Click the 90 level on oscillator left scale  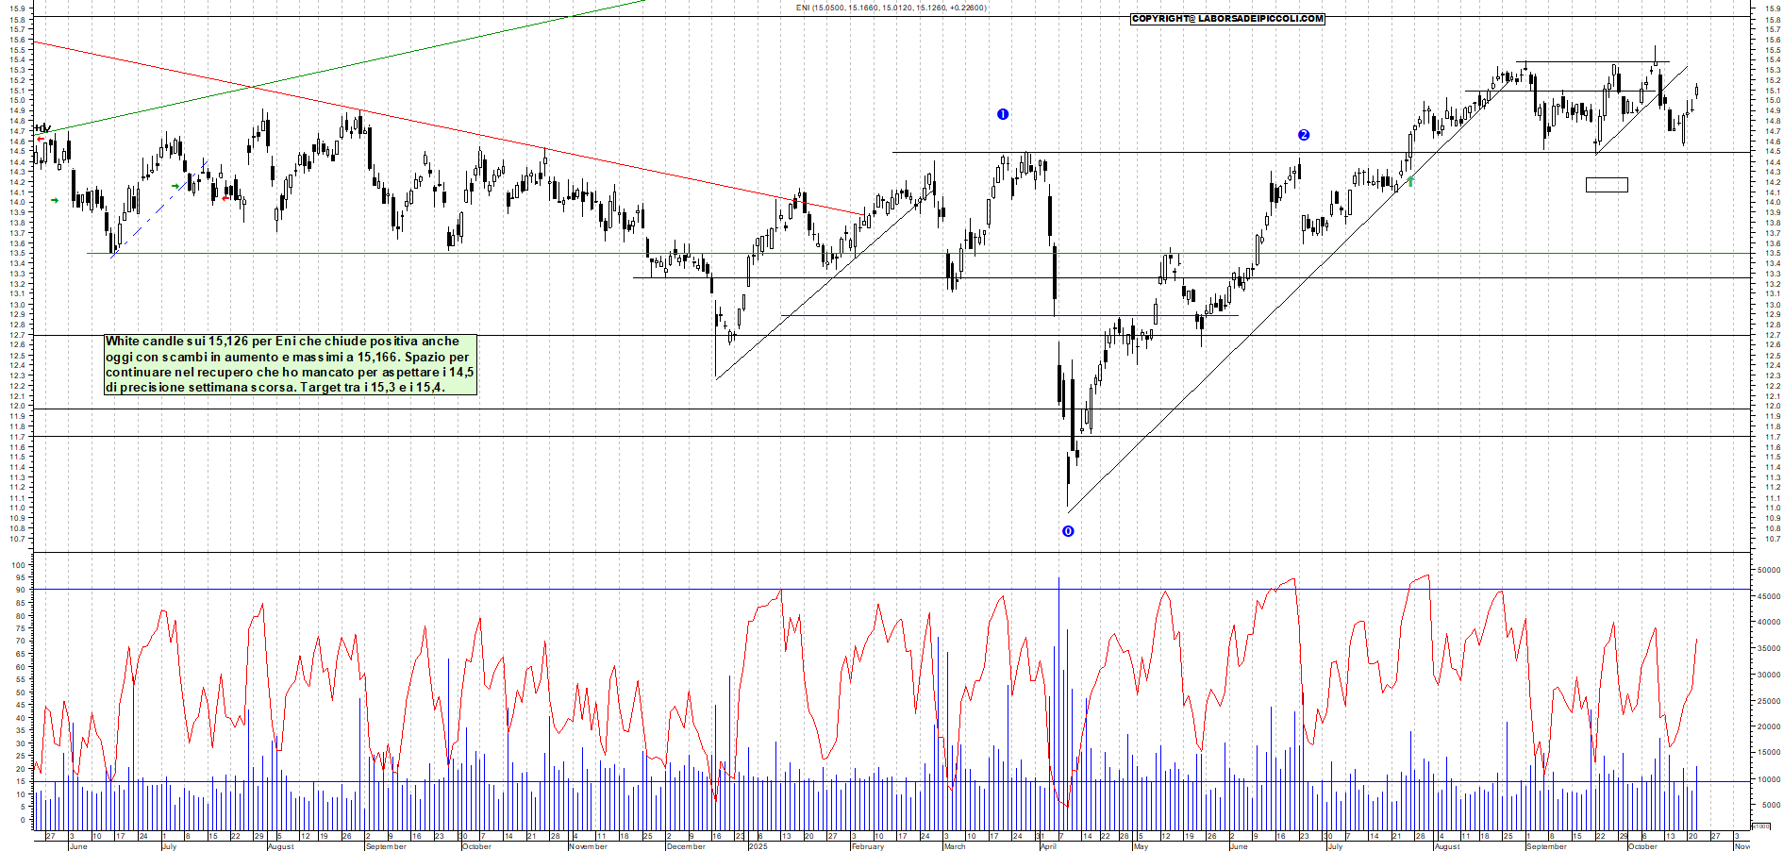click(19, 591)
